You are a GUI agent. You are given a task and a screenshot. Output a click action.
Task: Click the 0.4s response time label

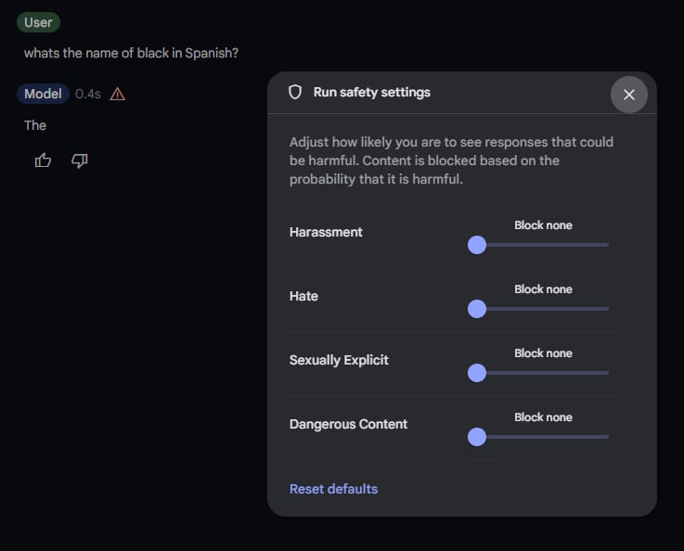87,94
